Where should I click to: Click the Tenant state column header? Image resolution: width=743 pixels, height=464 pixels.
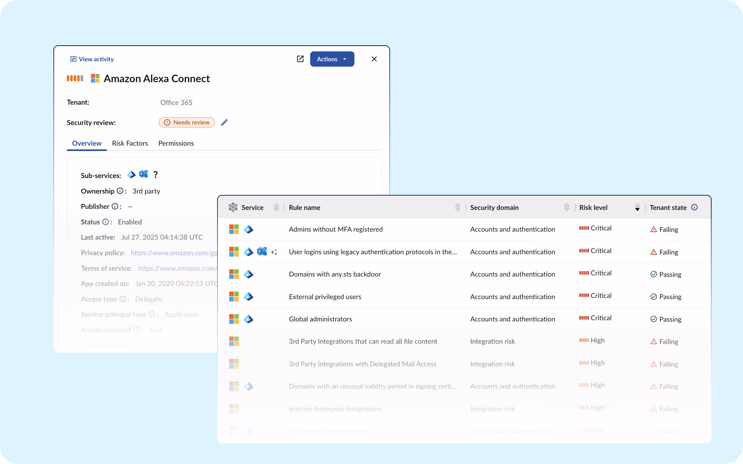[x=668, y=207]
